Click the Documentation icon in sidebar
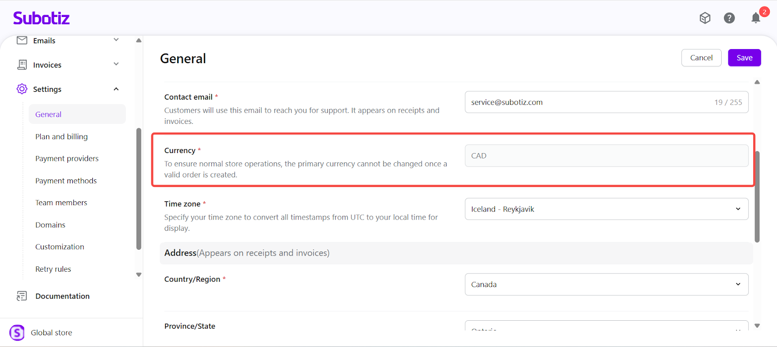This screenshot has width=777, height=347. point(22,296)
